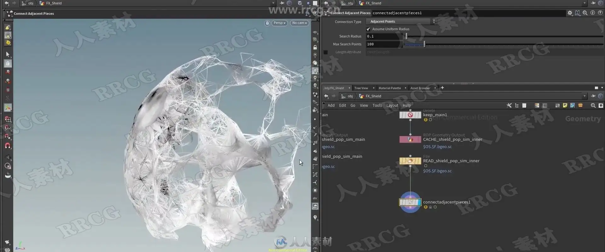The image size is (605, 252).
Task: Open the network editor wrench tools icon
Action: tap(509, 106)
